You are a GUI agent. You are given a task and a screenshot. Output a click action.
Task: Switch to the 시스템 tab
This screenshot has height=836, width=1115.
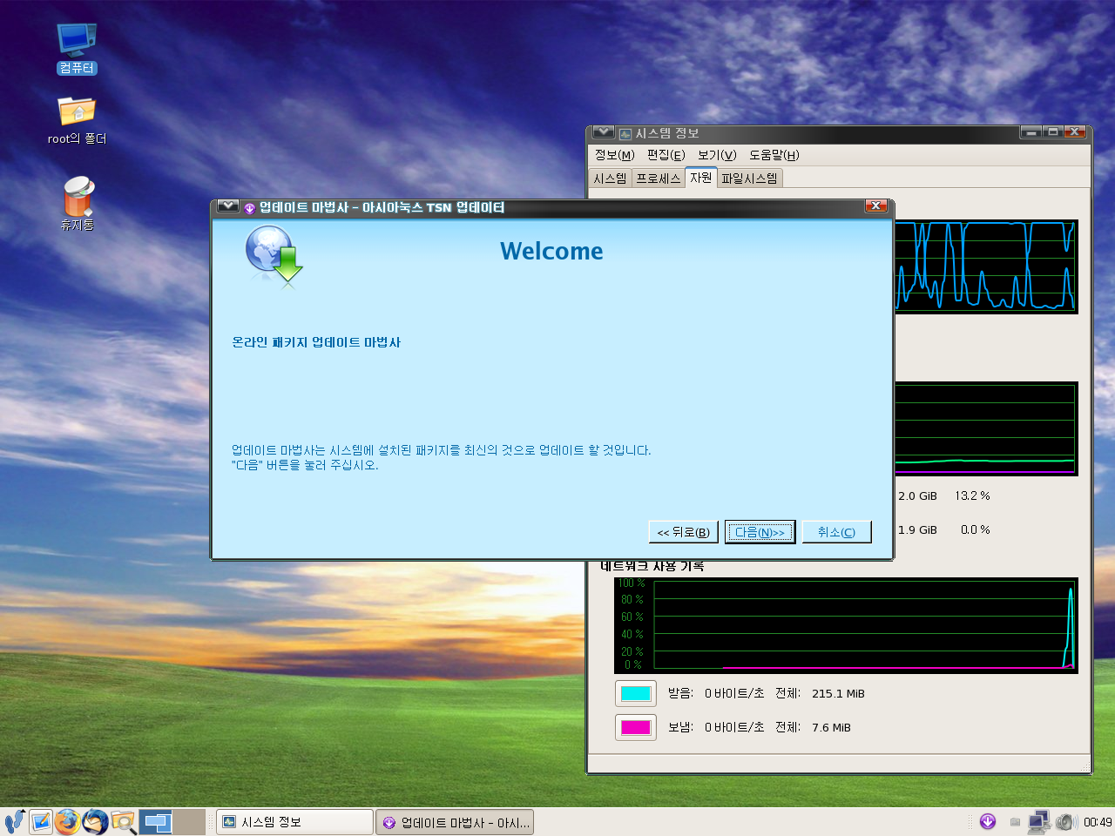coord(610,179)
